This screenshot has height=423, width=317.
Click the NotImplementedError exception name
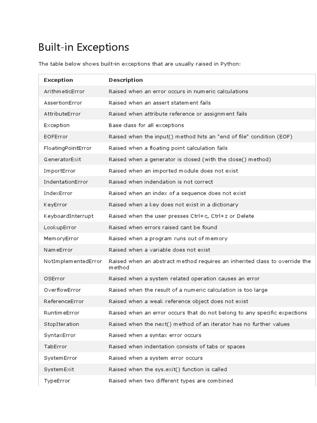click(x=73, y=261)
